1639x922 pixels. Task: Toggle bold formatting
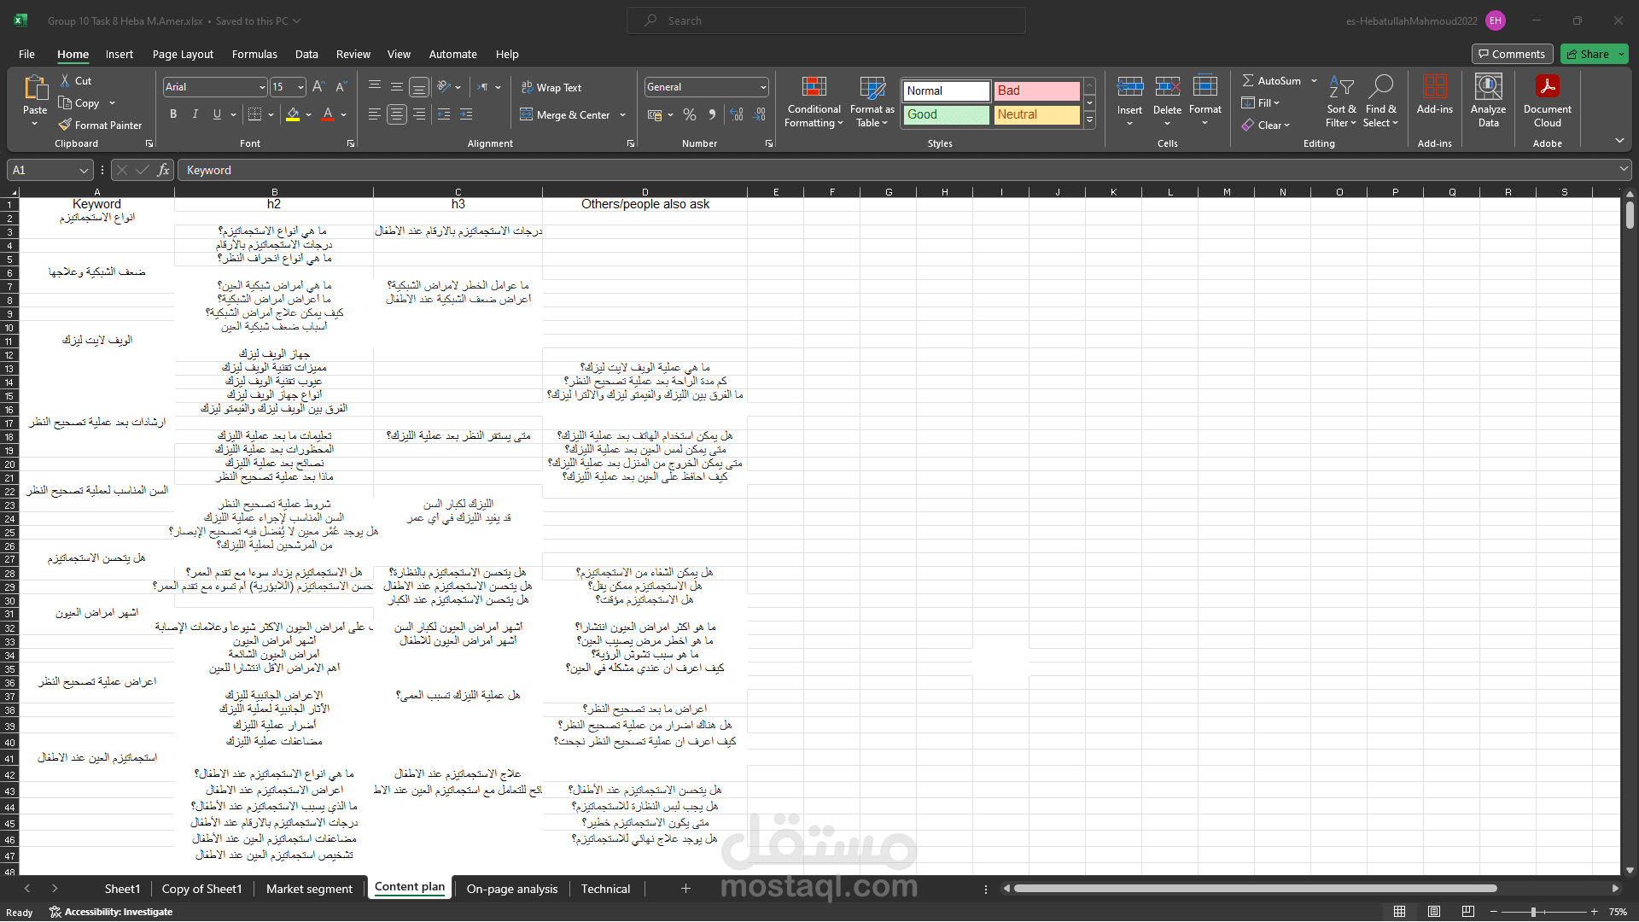173,114
